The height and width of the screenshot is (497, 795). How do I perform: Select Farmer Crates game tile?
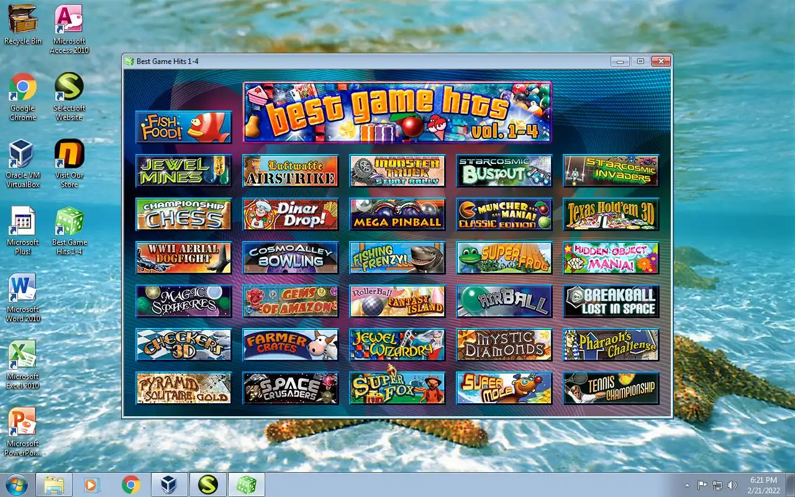pyautogui.click(x=291, y=345)
